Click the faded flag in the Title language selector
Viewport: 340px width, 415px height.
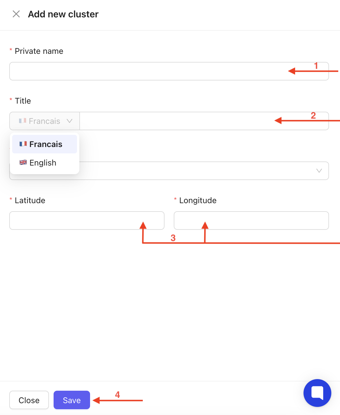(23, 121)
